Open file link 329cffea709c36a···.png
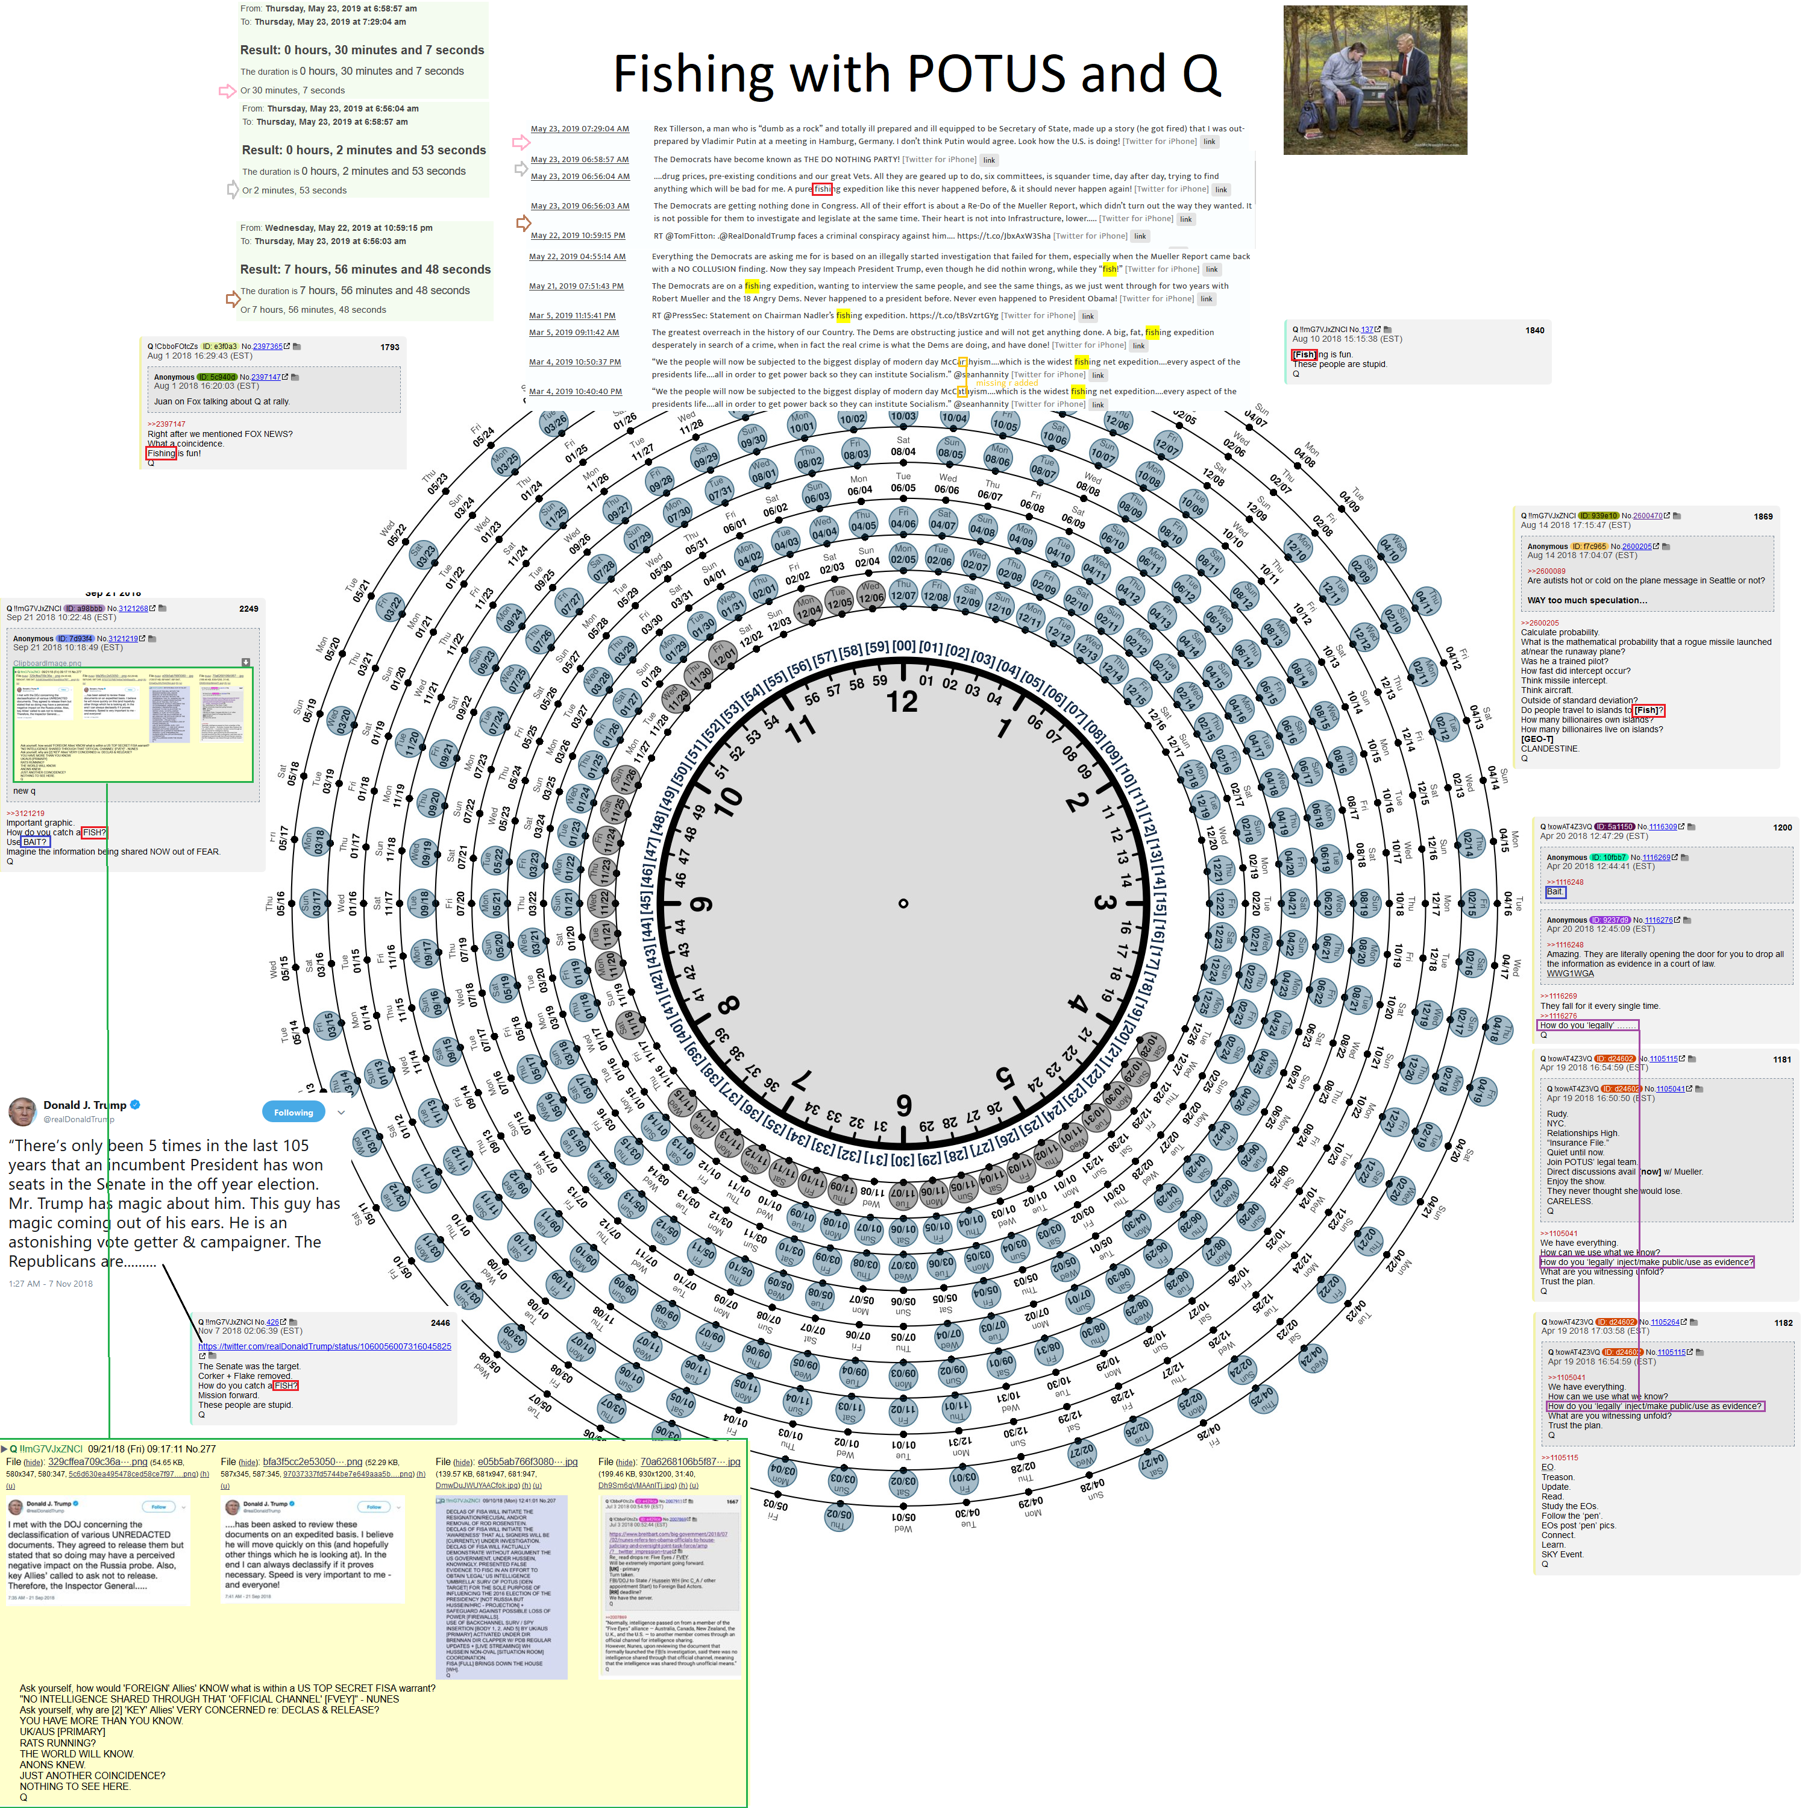Image resolution: width=1808 pixels, height=1808 pixels. point(97,1461)
